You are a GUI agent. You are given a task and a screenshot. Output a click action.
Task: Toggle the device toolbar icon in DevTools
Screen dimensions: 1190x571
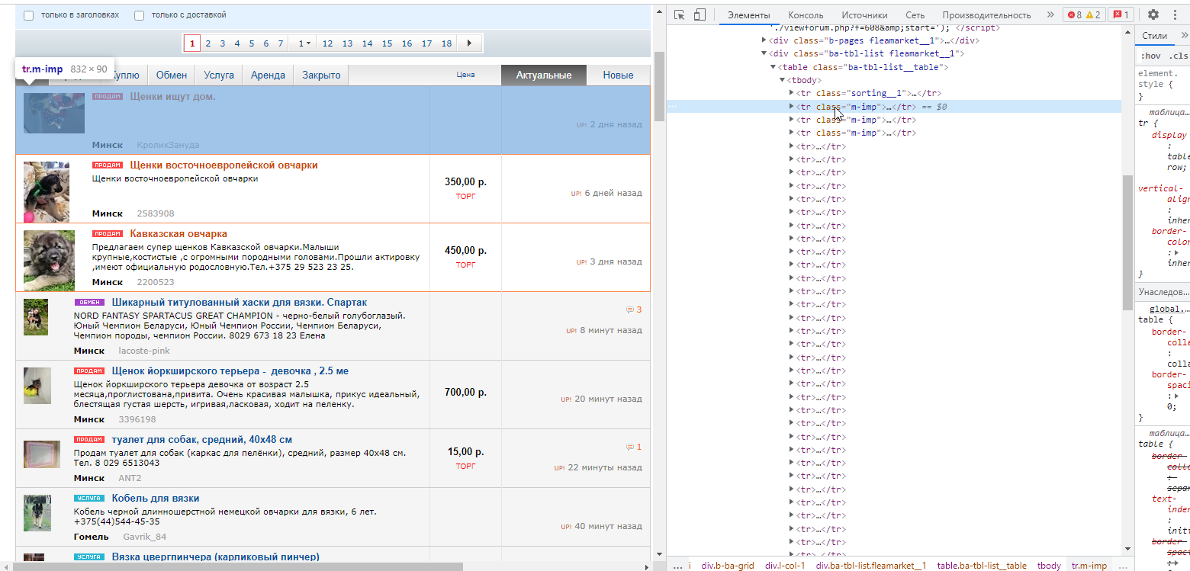pos(700,14)
